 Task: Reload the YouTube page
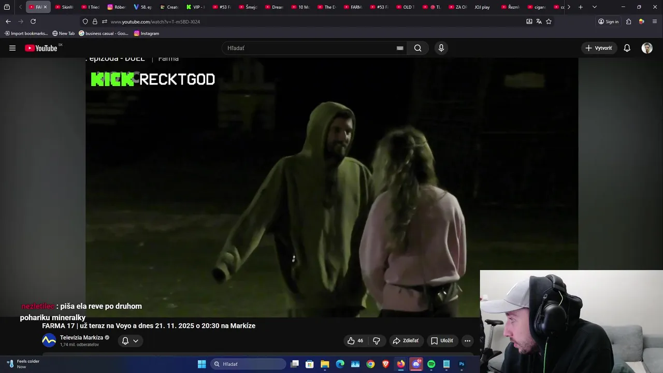pyautogui.click(x=33, y=22)
